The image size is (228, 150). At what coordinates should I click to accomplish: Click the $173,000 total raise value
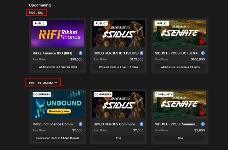click(x=137, y=59)
